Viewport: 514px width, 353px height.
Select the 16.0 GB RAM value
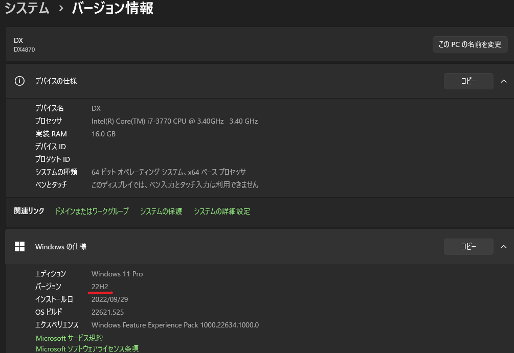[103, 134]
